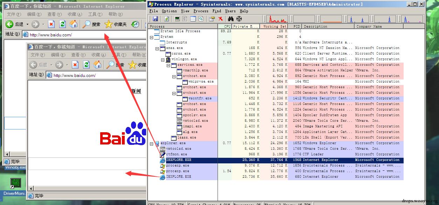Toggle the Show Lower Pane toolbar icon
Viewport: 439px width, 205px height.
193,19
